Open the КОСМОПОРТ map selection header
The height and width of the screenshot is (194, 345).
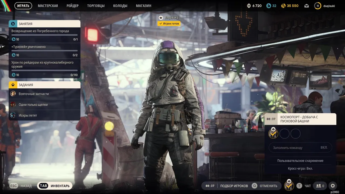[300, 119]
